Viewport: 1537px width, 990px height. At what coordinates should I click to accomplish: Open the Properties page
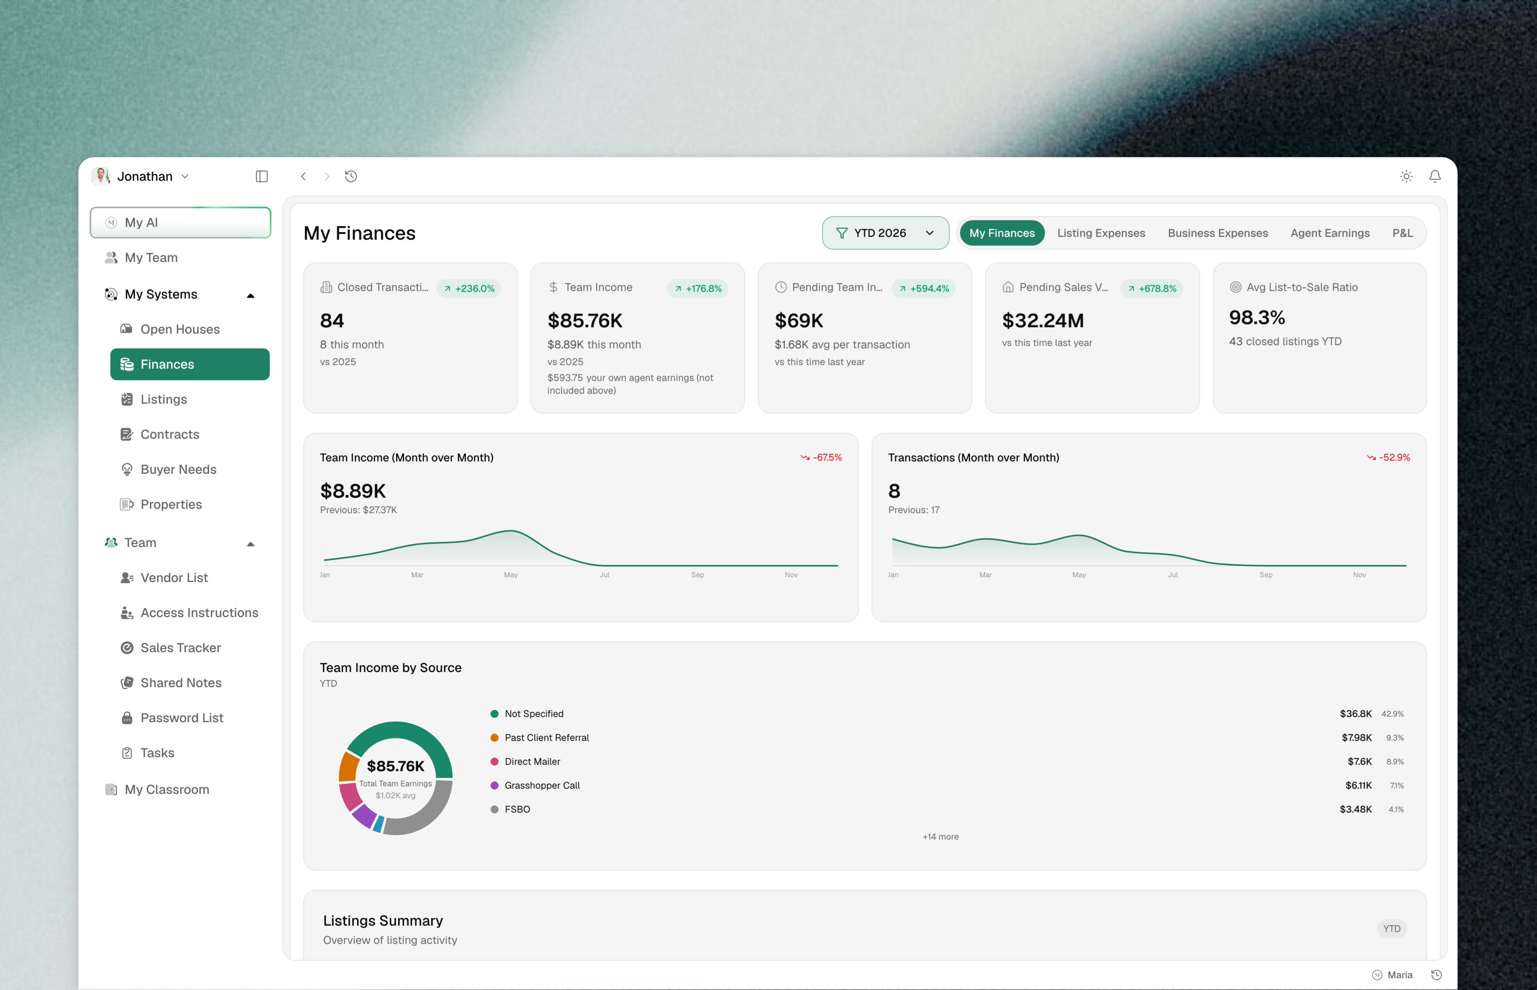pos(190,505)
